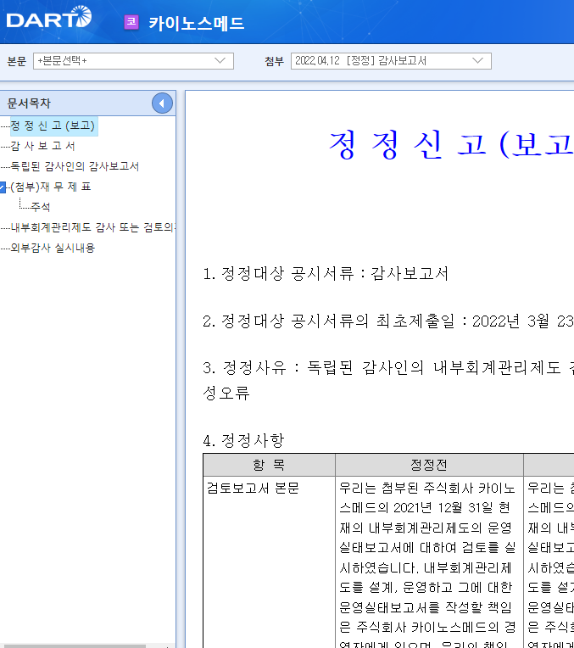Click the purple 코 market badge icon

tap(131, 22)
